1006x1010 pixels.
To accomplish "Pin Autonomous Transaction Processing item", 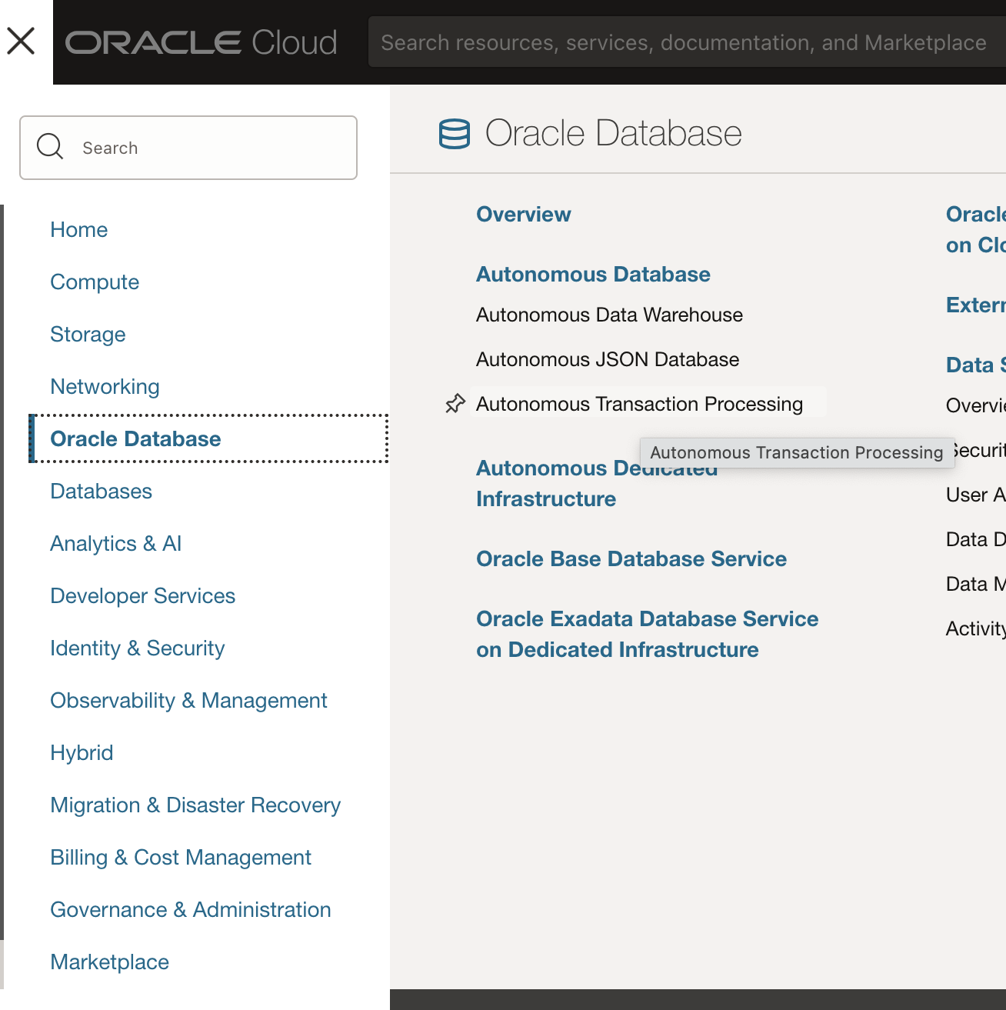I will coord(455,403).
